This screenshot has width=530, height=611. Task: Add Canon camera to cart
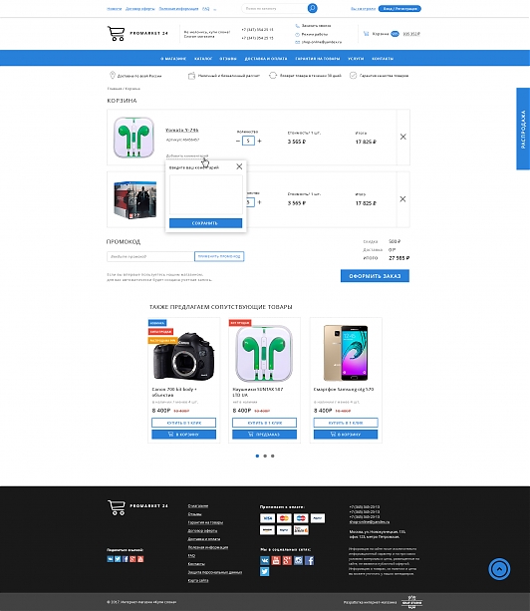(183, 435)
